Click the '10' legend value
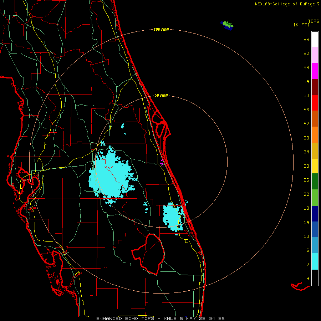 [x=306, y=236]
